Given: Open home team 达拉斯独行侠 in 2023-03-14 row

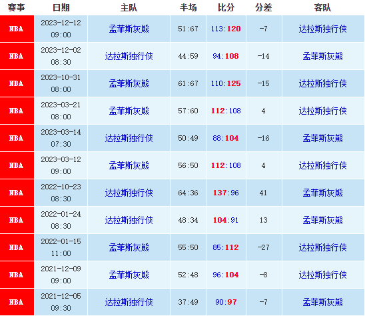Looking at the screenshot, I should 129,138.
